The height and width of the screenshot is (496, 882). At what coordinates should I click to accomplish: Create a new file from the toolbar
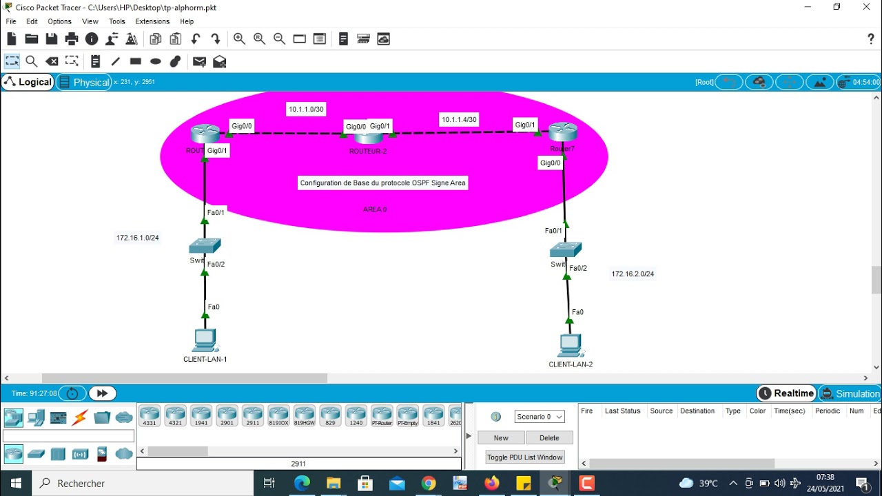coord(12,39)
